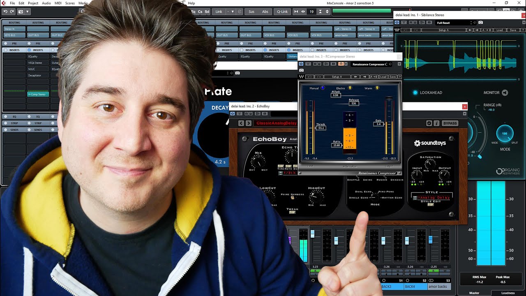The width and height of the screenshot is (526, 296).
Task: Open the File menu
Action: tap(12, 3)
